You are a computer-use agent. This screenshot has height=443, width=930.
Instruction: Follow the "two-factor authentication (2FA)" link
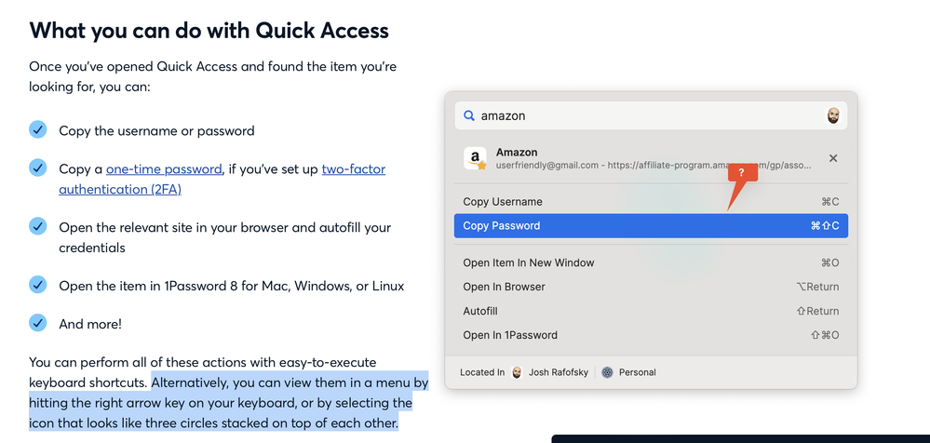(119, 189)
